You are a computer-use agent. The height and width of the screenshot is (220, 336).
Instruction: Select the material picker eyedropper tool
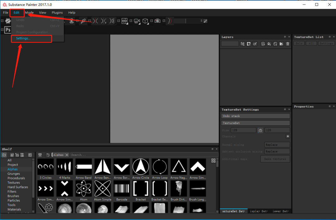[x=83, y=21]
